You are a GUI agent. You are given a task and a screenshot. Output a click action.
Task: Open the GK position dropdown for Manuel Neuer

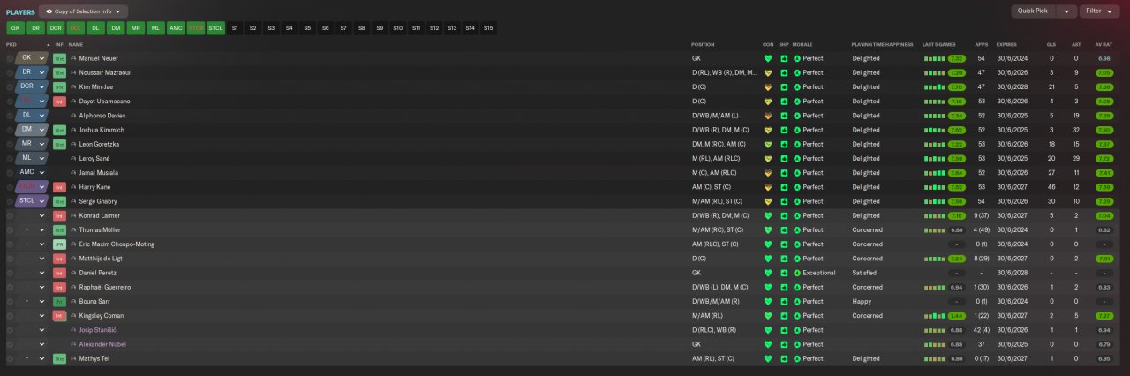[41, 58]
